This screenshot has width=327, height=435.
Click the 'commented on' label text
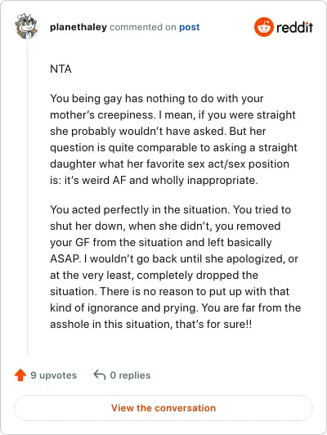[x=143, y=27]
